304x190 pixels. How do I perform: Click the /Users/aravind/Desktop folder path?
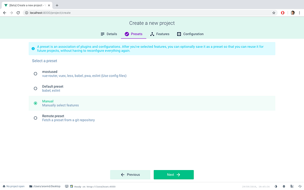click(45, 187)
